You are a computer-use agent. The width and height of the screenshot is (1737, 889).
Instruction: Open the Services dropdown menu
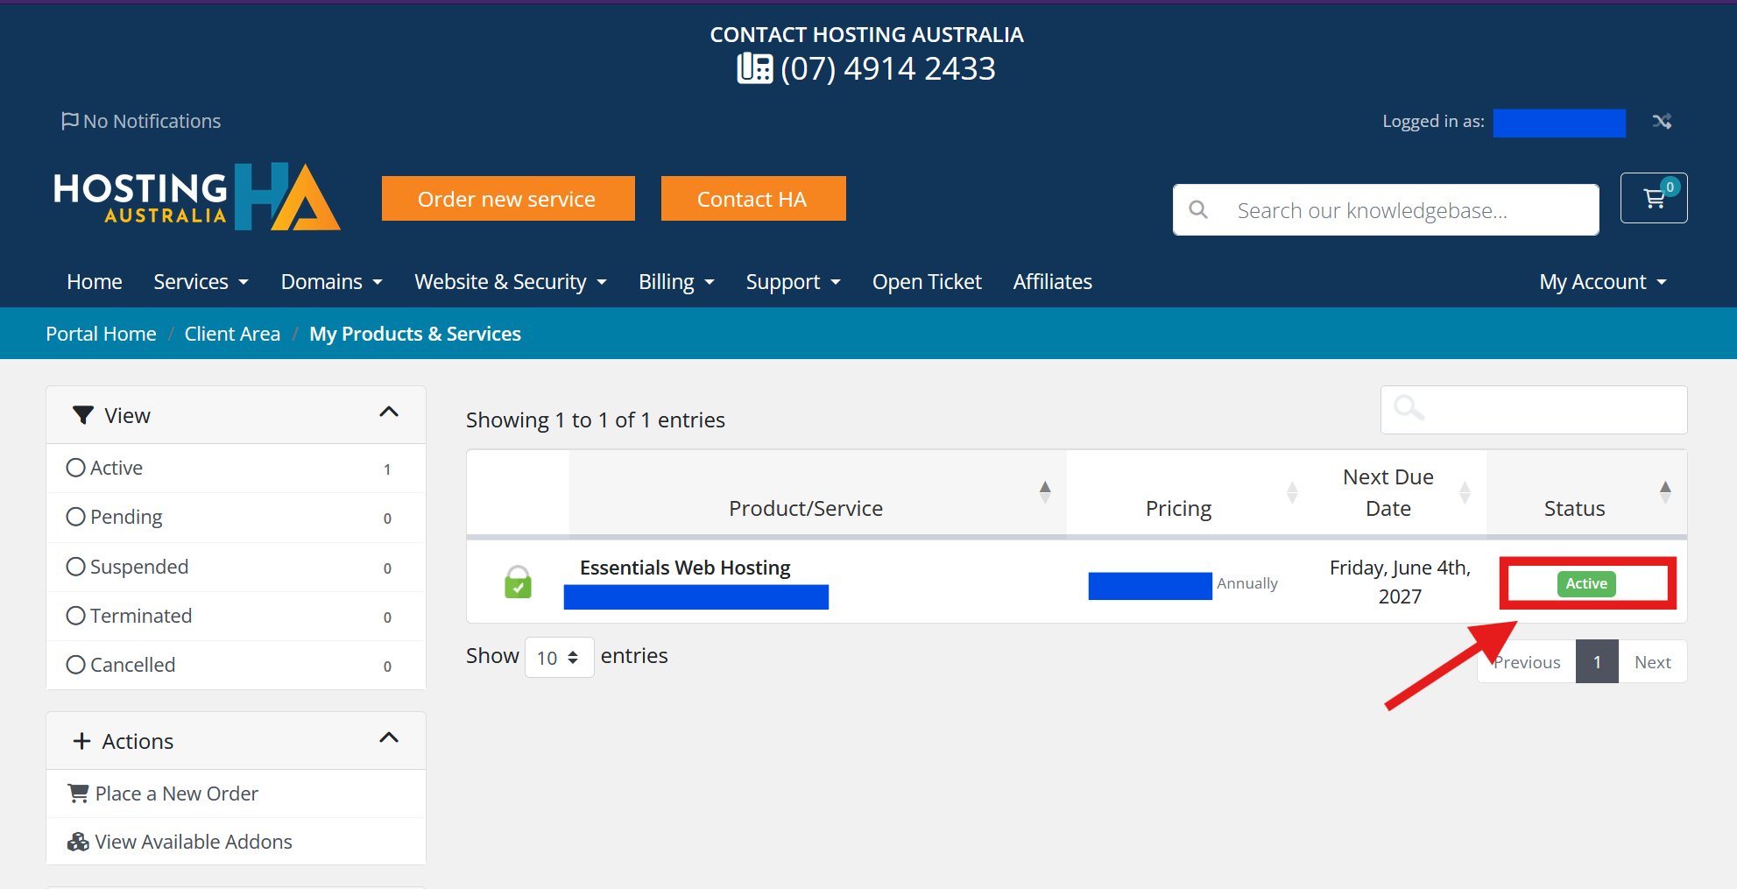click(x=201, y=282)
